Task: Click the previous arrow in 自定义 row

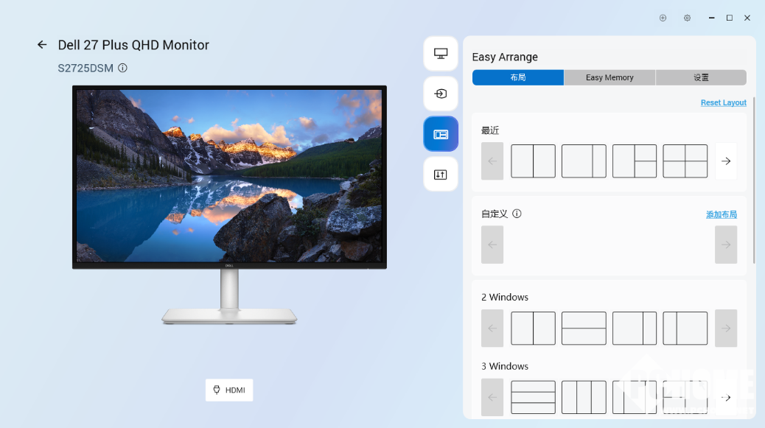Action: [492, 245]
